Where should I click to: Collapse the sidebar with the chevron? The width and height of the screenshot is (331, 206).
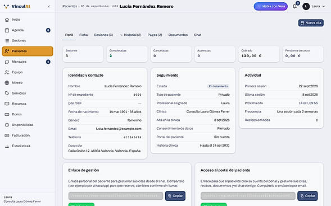49,6
